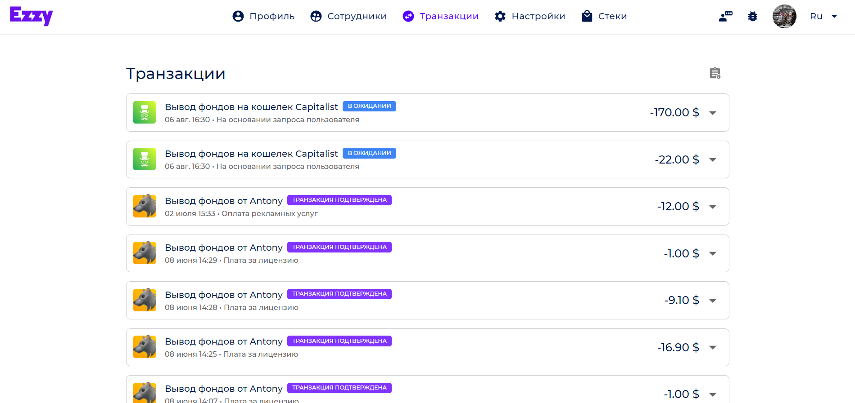Click 'Вывод фондов на кошелек Capitalist' on -22.00 $ row
This screenshot has width=855, height=403.
(x=251, y=154)
